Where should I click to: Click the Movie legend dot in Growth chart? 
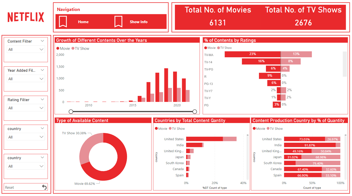click(x=57, y=48)
